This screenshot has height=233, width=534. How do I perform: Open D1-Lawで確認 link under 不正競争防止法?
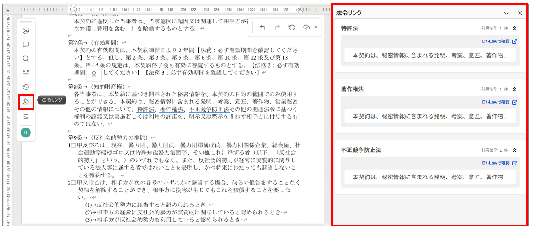pos(499,163)
